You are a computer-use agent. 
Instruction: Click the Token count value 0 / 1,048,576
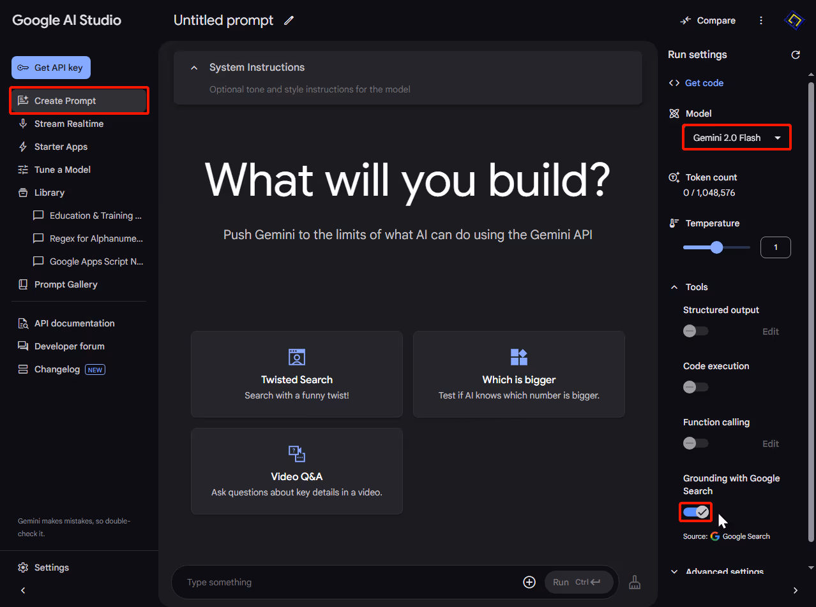click(x=709, y=193)
